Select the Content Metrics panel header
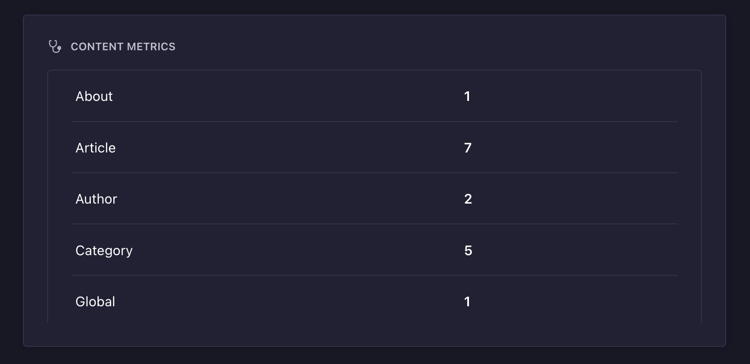The height and width of the screenshot is (364, 750). coord(124,47)
